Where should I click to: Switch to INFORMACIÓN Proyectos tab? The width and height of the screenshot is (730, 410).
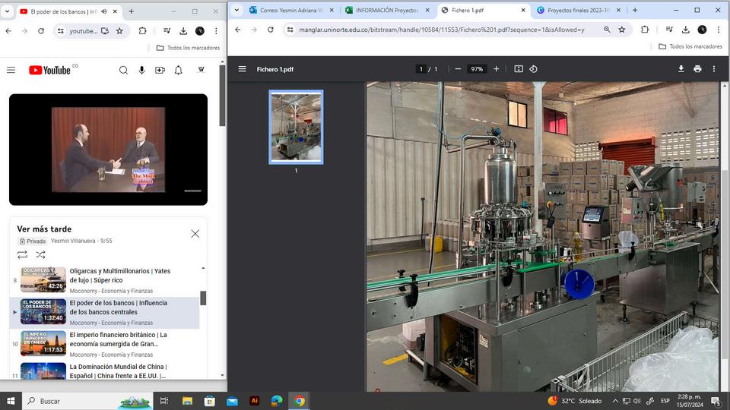[387, 10]
